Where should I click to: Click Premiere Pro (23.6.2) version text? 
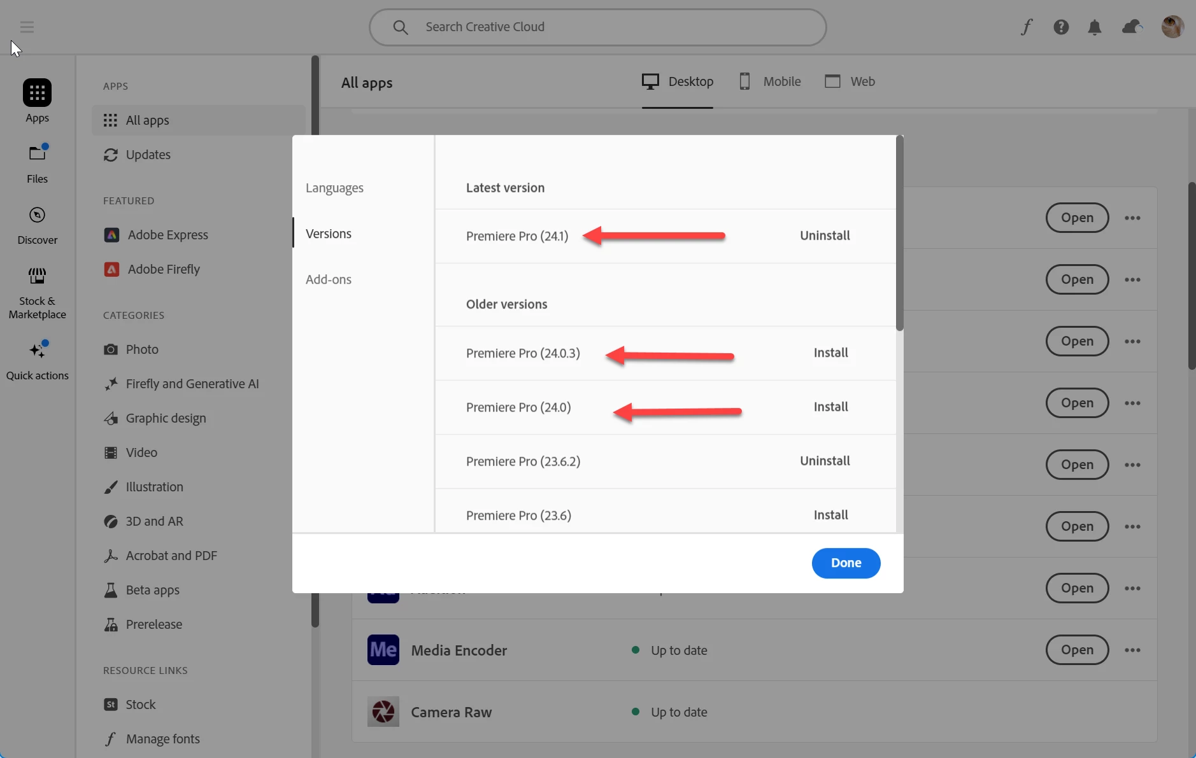(x=523, y=461)
